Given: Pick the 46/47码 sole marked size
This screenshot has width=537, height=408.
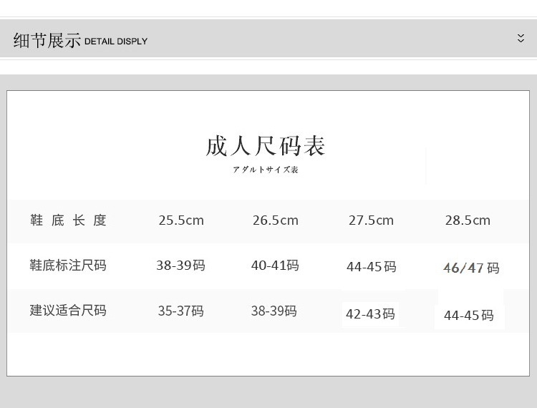Looking at the screenshot, I should [471, 268].
